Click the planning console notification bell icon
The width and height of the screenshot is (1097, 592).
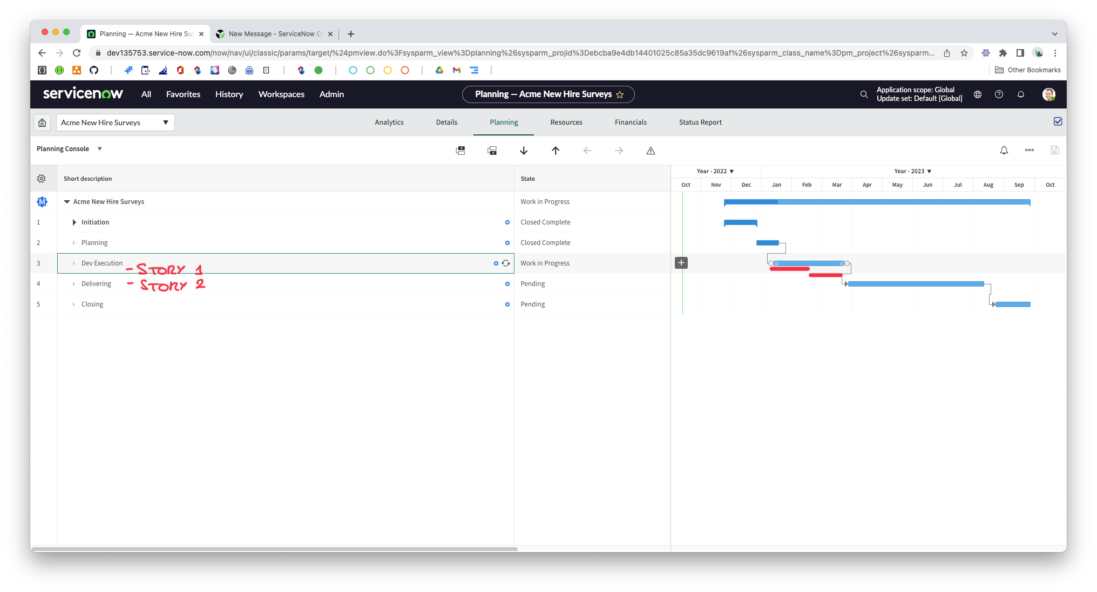(1004, 151)
